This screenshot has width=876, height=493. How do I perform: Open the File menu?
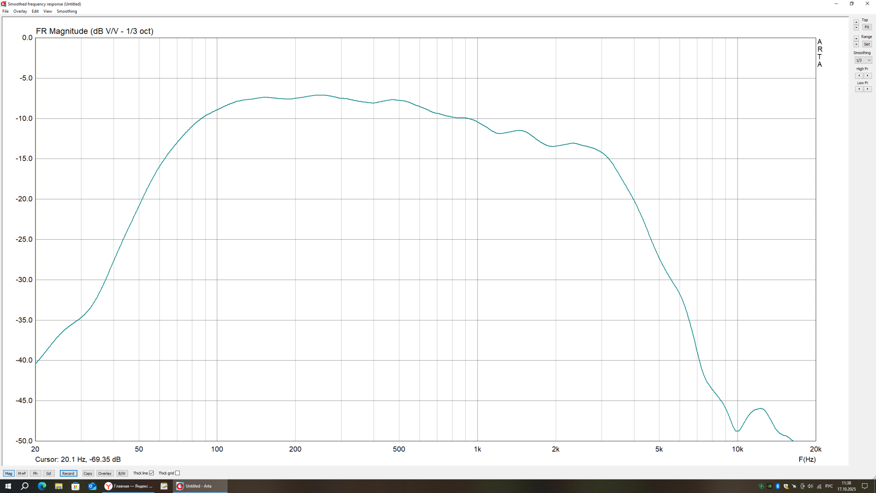click(5, 11)
